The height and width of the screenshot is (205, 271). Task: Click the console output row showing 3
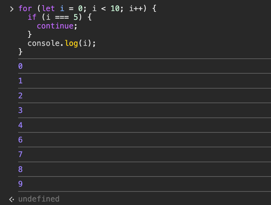click(20, 110)
